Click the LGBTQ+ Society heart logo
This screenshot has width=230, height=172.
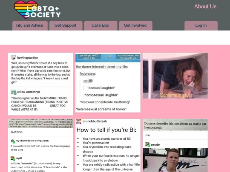(x=37, y=10)
